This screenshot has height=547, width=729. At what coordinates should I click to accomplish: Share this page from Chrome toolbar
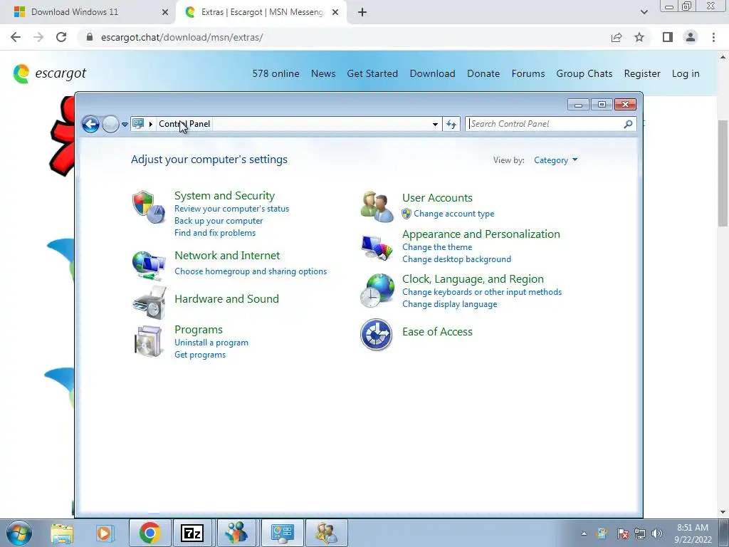pos(617,37)
